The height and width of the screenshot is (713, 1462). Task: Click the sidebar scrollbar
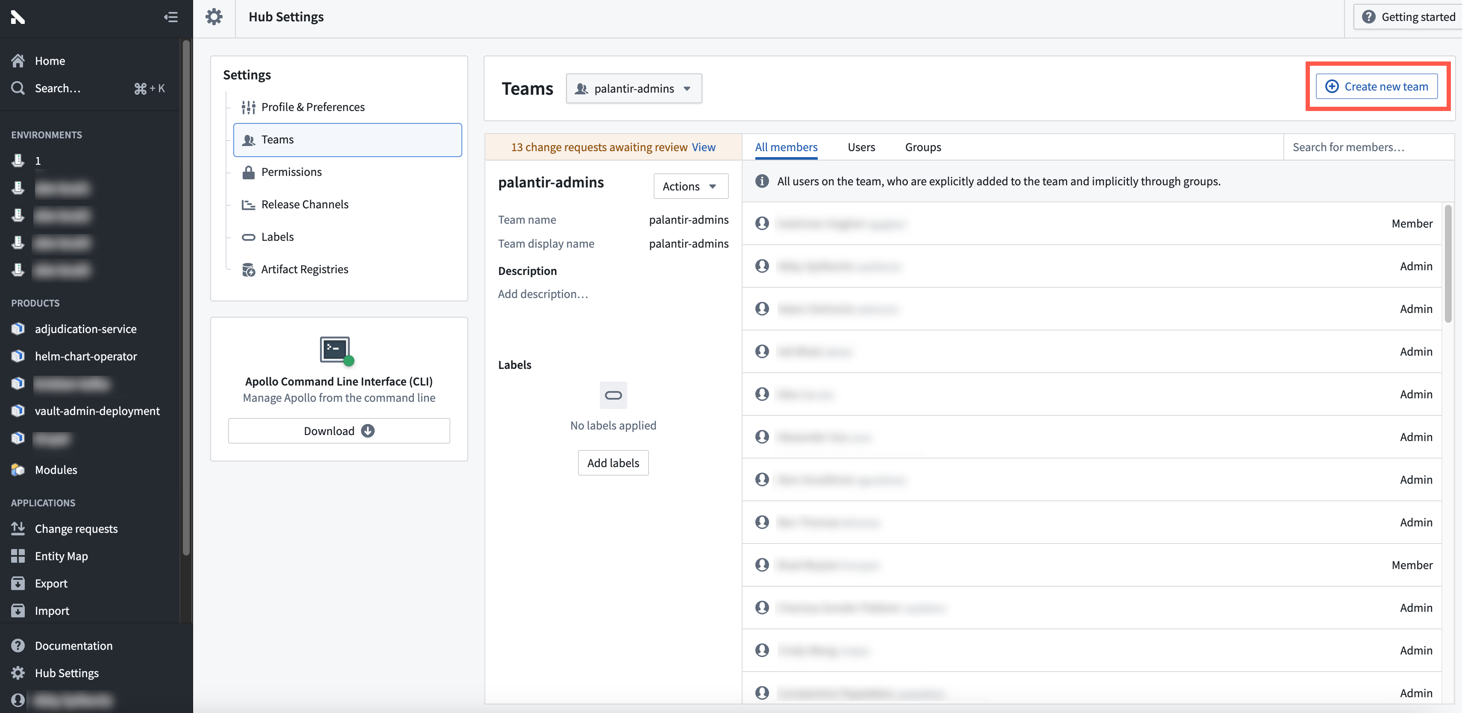coord(185,298)
